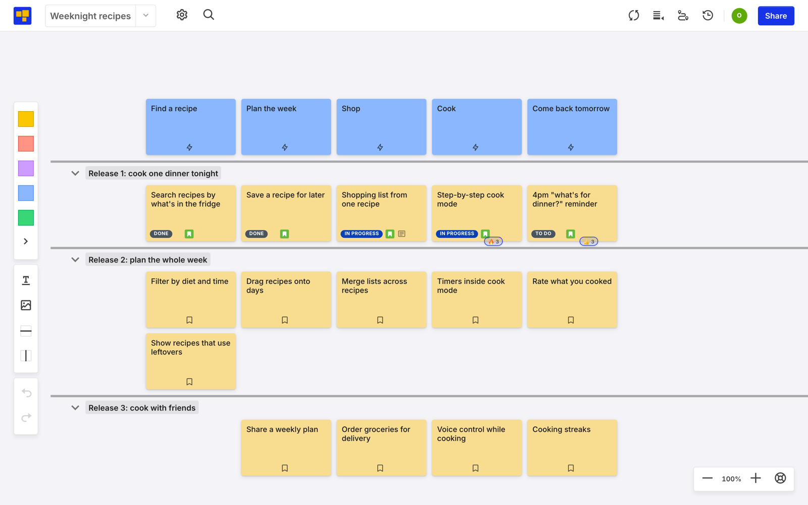Pick the yellow card color swatch

(26, 119)
